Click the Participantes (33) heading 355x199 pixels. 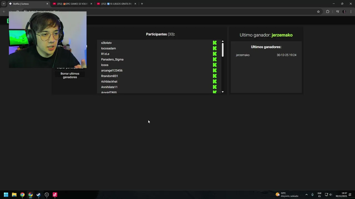tap(160, 34)
